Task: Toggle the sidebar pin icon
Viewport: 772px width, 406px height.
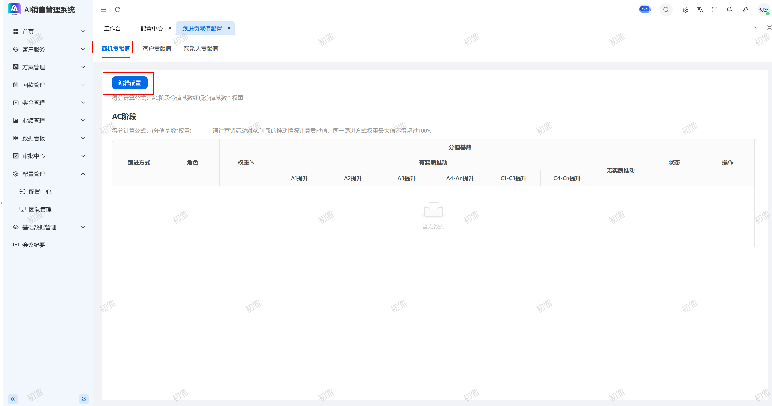Action: click(84, 399)
